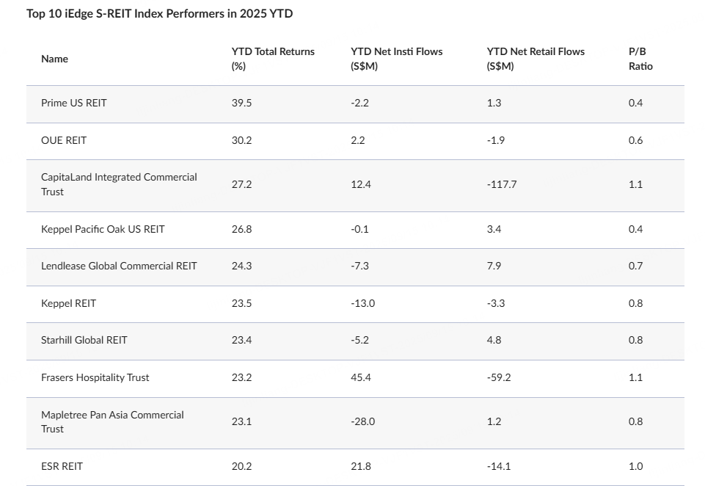This screenshot has height=486, width=705.
Task: Click the YTD Net Insti Flows header
Action: tap(396, 59)
